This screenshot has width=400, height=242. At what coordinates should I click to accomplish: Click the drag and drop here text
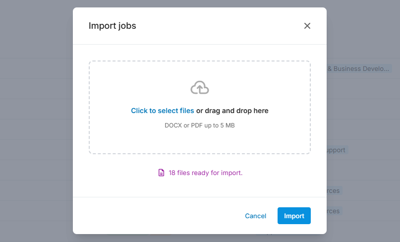[x=232, y=111]
